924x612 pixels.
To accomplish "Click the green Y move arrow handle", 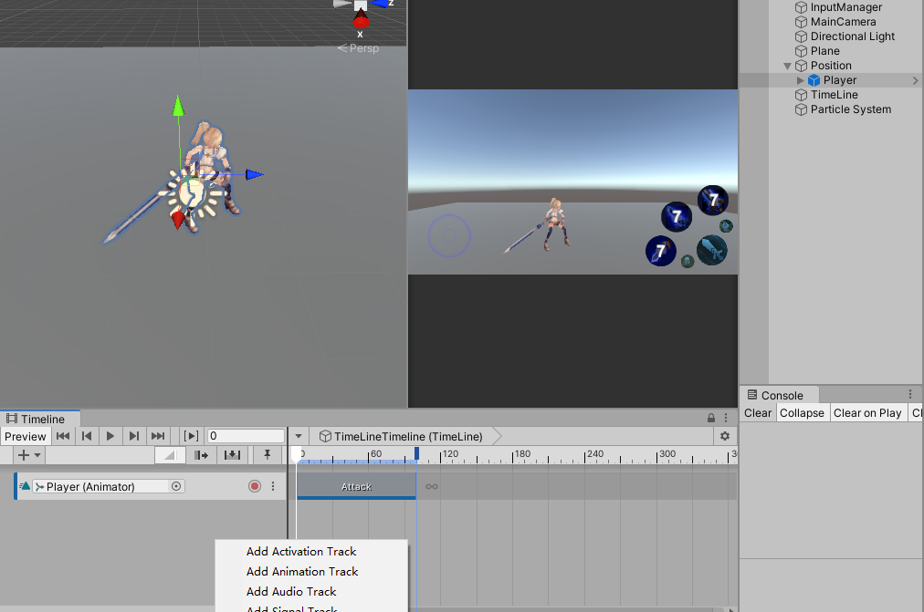I will tap(178, 105).
